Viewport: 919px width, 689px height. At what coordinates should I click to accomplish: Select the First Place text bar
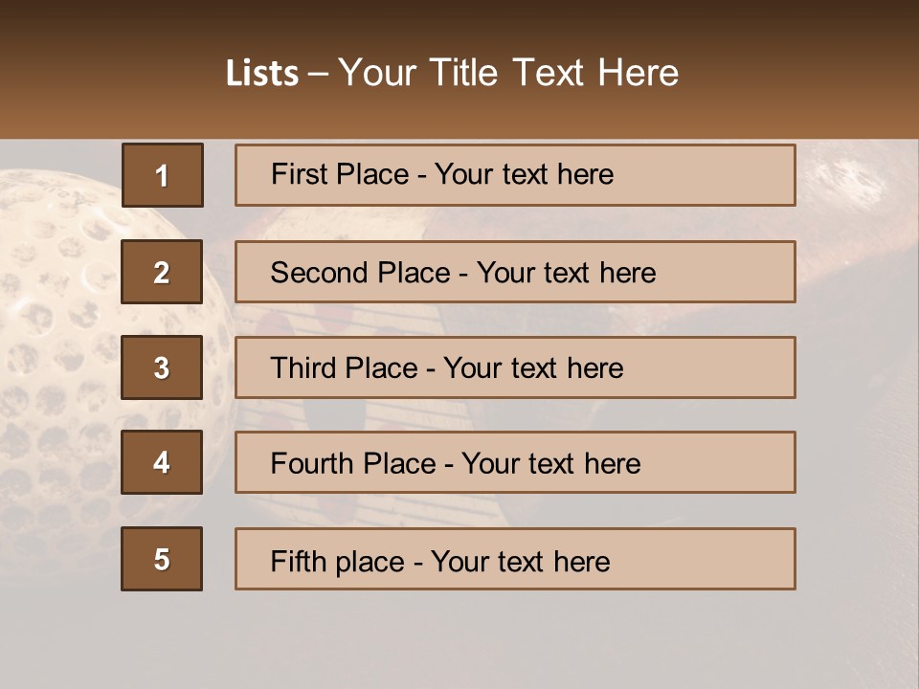coord(515,175)
